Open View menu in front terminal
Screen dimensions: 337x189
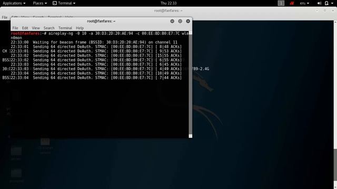click(36, 28)
